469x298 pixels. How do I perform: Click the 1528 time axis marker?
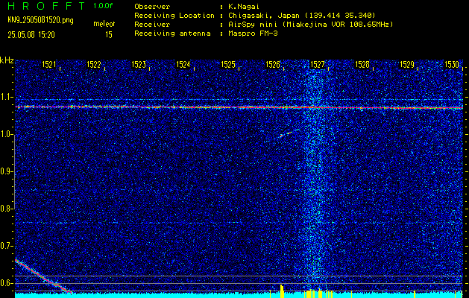pyautogui.click(x=362, y=64)
